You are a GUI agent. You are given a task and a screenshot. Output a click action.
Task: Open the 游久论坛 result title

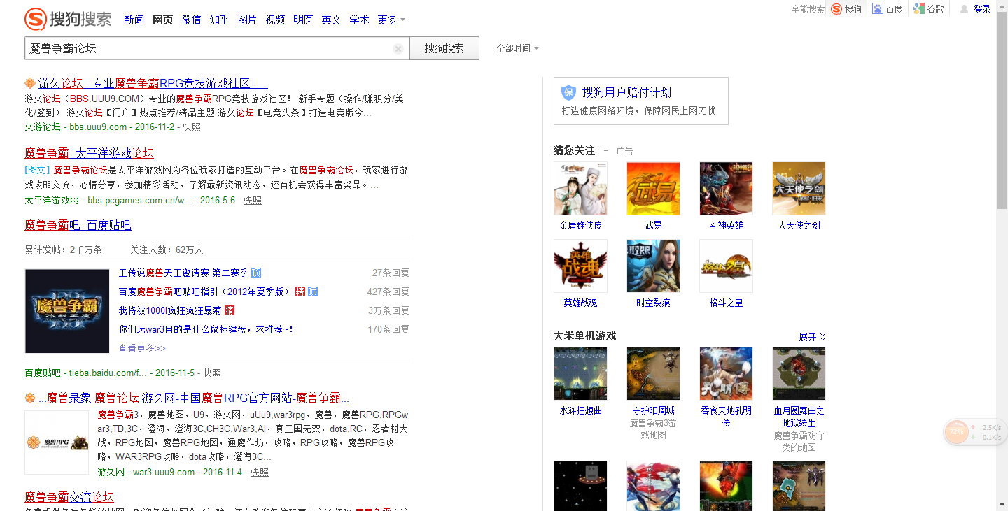tap(153, 83)
